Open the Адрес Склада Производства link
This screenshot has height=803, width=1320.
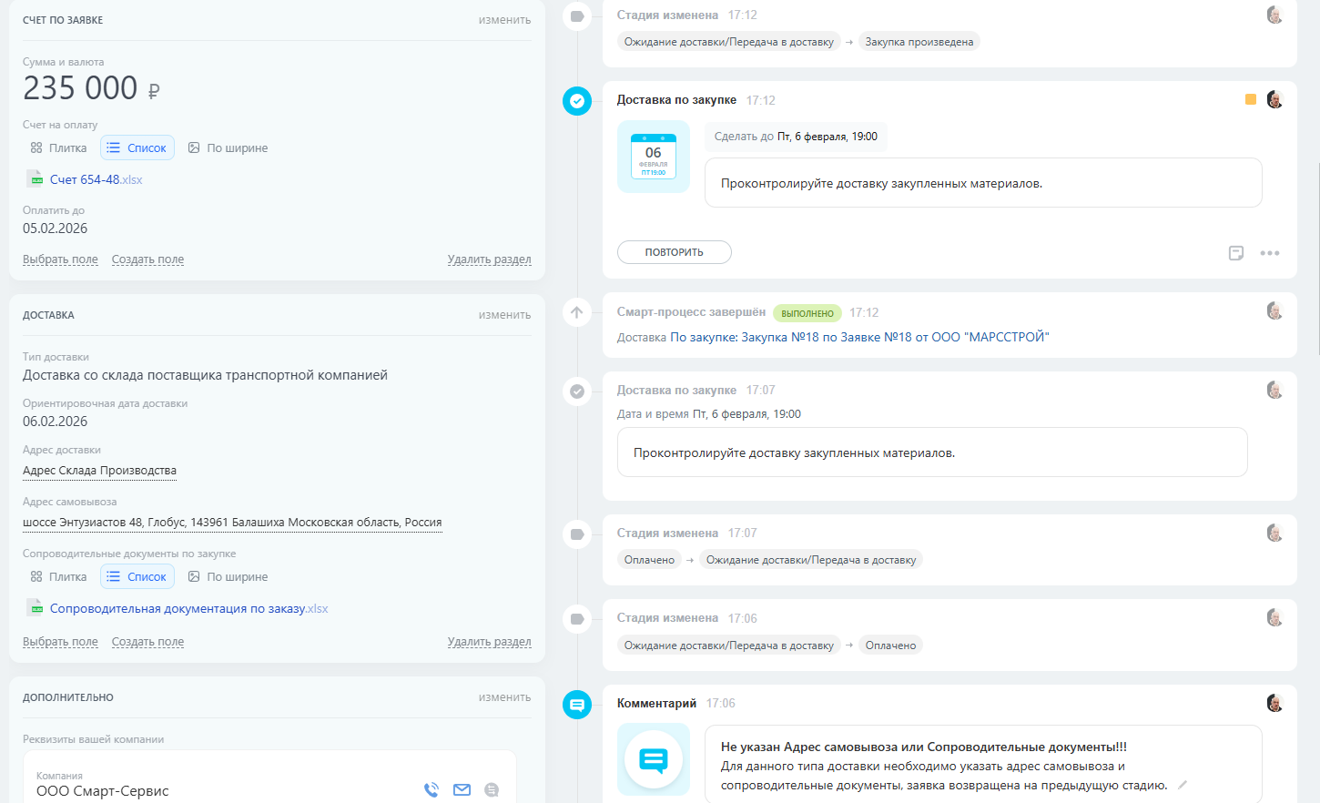[x=99, y=471]
